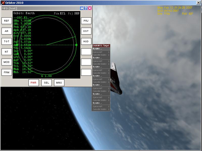Choose the TGT target button

click(x=7, y=41)
